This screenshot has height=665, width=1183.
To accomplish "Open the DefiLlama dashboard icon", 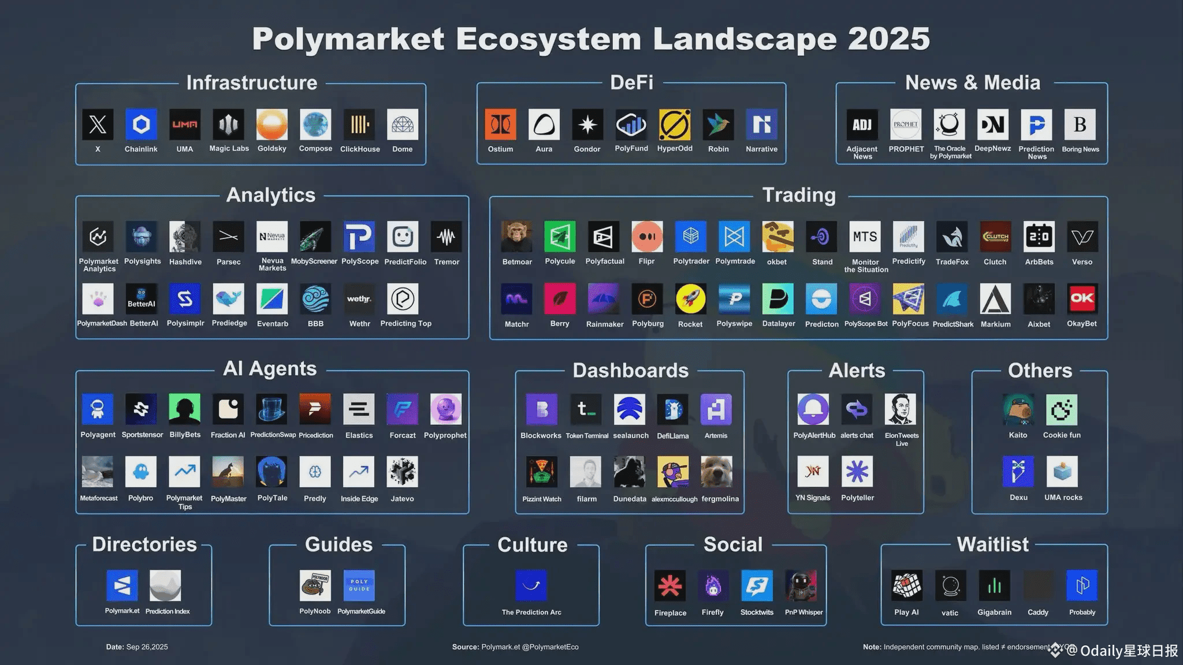I will coord(672,409).
